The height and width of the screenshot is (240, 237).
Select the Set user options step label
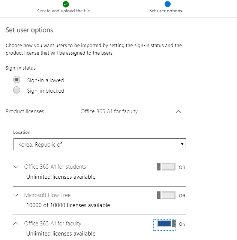click(x=166, y=11)
